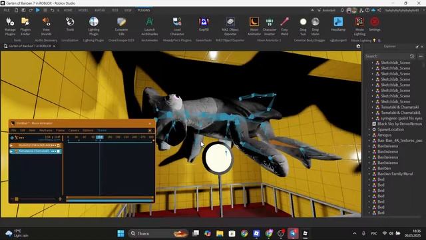
Task: Open the Options menu in Moon Animator
Action: (x=88, y=131)
